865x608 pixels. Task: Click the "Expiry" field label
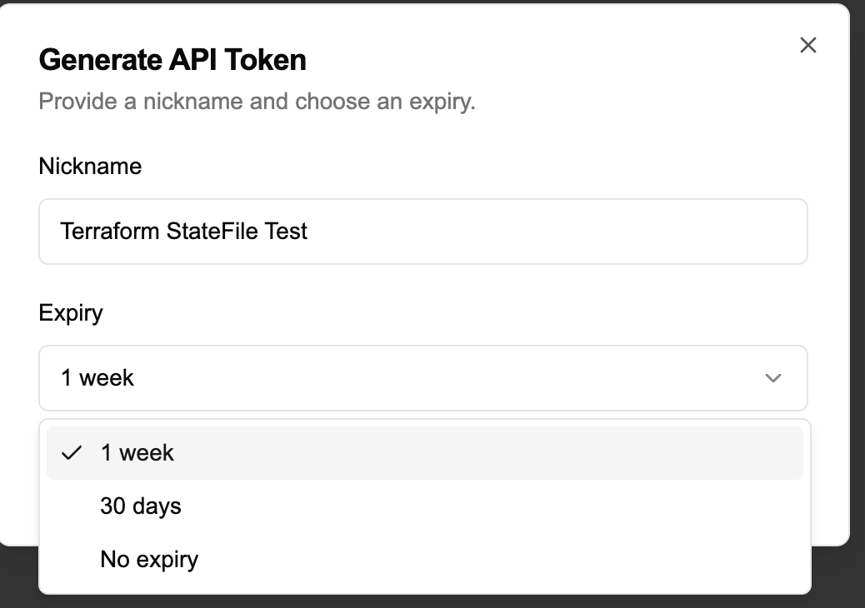point(71,313)
